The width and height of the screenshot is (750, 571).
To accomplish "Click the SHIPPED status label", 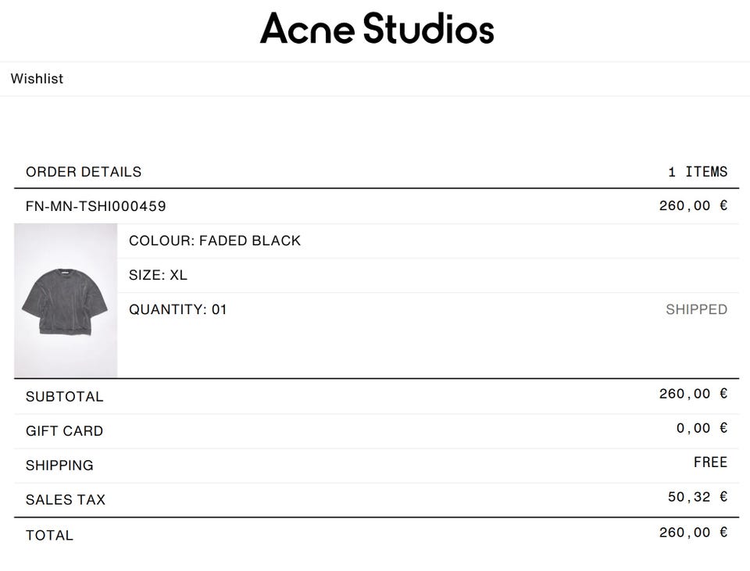I will [696, 309].
